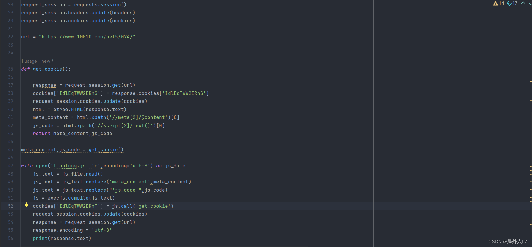The height and width of the screenshot is (247, 532).
Task: Click the get_cookie() call on line 45
Action: (106, 150)
